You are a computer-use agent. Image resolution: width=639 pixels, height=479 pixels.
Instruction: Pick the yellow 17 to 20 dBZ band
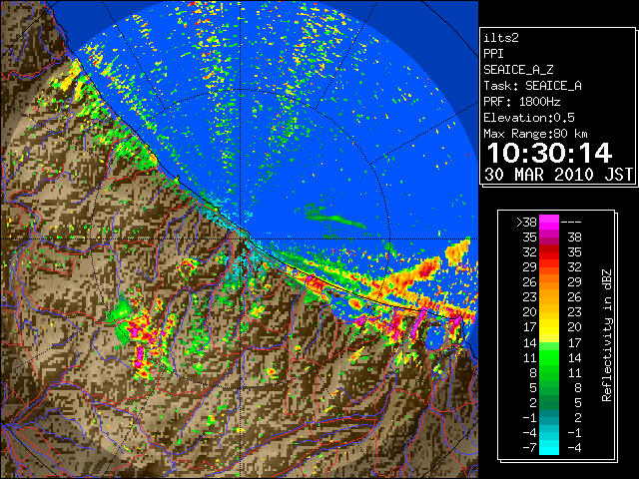548,327
